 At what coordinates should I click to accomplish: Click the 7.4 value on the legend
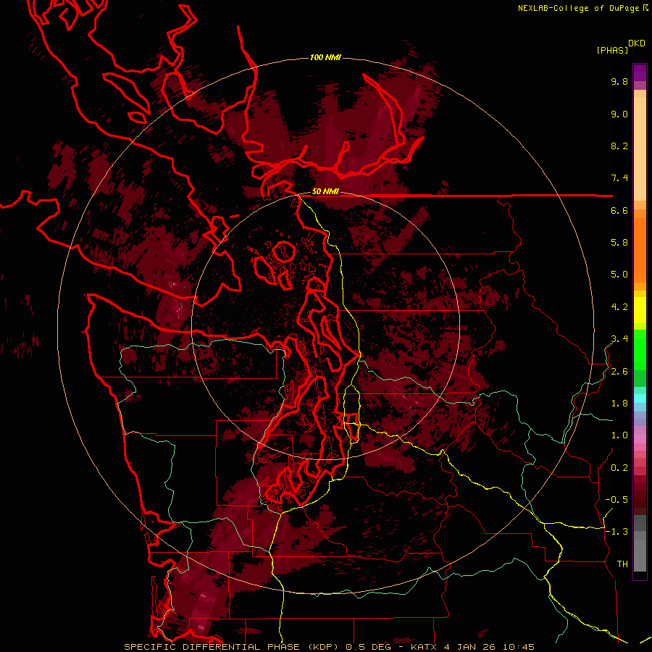[619, 178]
